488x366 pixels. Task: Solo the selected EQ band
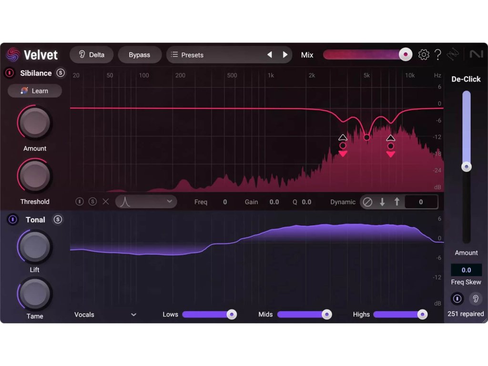click(x=92, y=202)
